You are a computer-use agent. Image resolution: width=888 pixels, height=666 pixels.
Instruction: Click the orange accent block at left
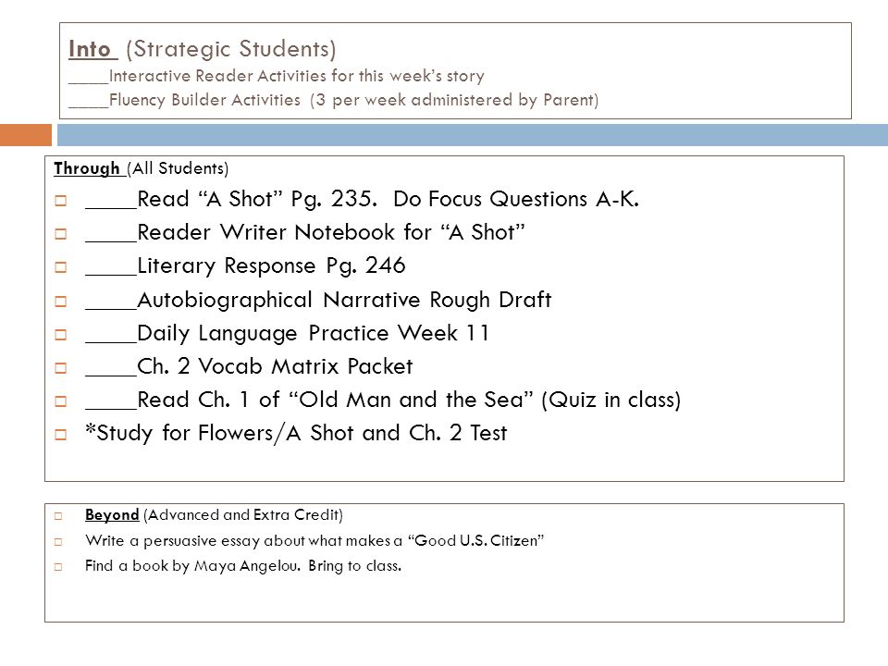26,135
